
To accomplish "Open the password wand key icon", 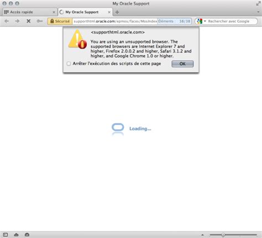I will 40,21.
